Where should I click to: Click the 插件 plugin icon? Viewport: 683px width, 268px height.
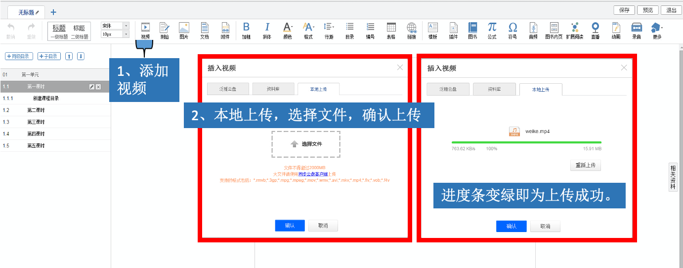(x=453, y=27)
